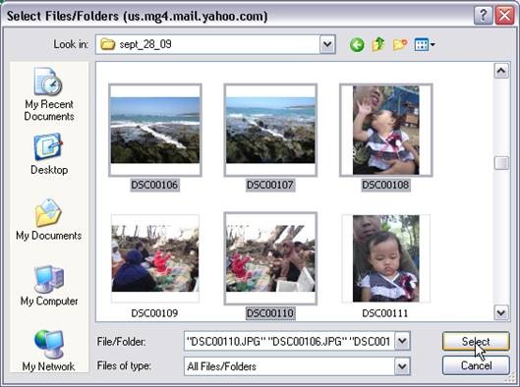Viewport: 520px width, 387px height.
Task: Click the scrollbar down arrow
Action: coord(501,312)
